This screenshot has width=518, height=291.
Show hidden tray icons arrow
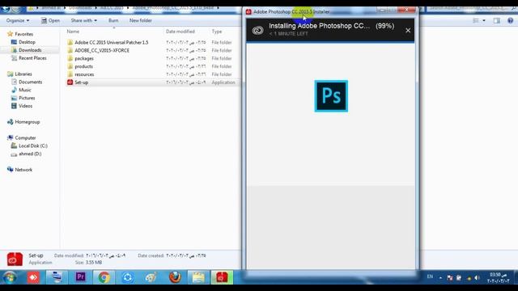440,278
